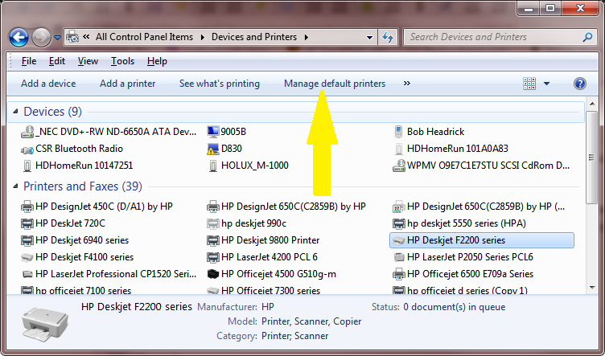Select the hp deskjet 990c printer icon

(x=212, y=223)
